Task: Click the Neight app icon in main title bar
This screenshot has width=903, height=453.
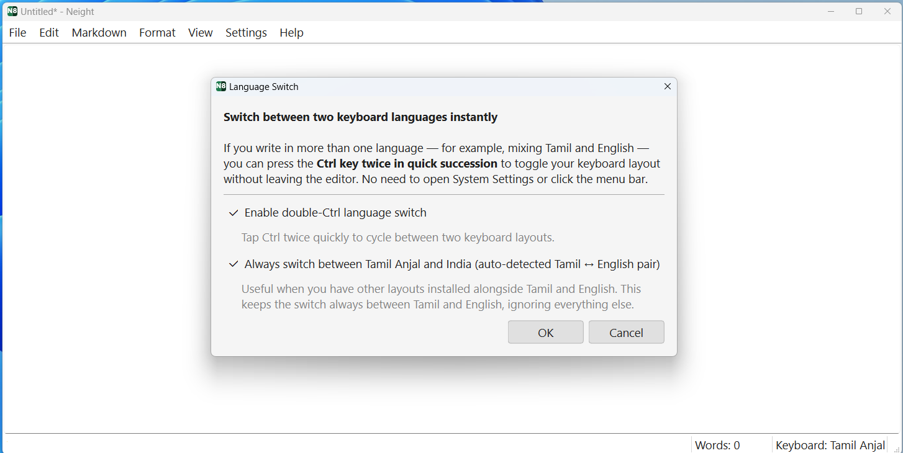Action: (x=12, y=11)
